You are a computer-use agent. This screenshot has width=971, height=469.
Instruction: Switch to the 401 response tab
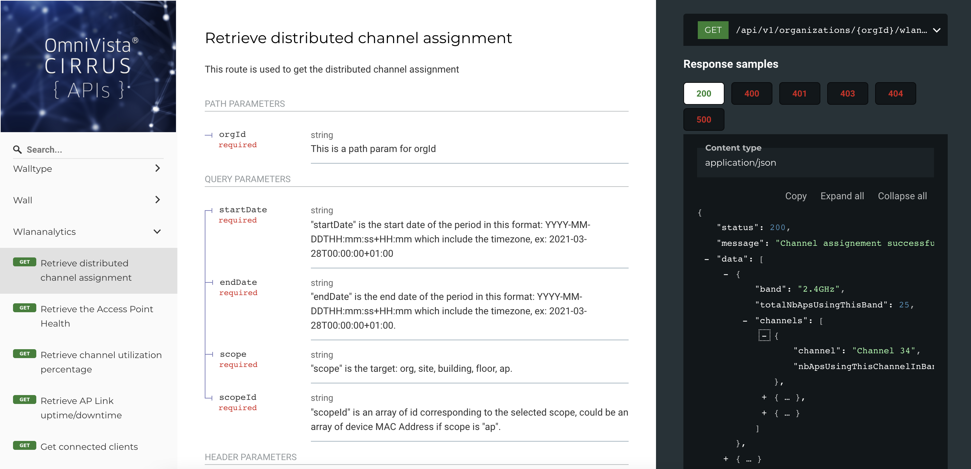click(799, 93)
